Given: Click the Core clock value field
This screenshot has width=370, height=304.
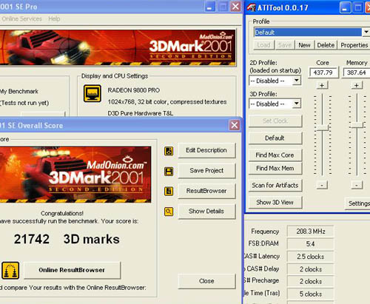Looking at the screenshot, I should pyautogui.click(x=323, y=72).
